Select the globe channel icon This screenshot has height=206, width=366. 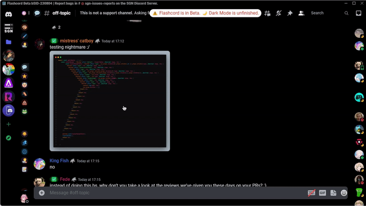point(25,152)
